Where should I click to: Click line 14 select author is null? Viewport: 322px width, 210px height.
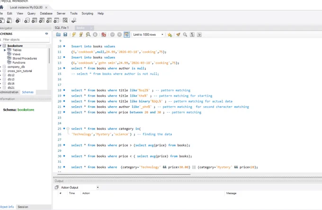(108, 68)
